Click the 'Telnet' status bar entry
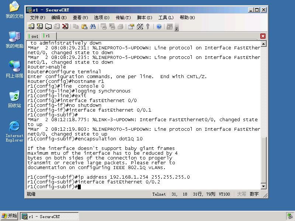This screenshot has height=221, width=295. point(159,194)
